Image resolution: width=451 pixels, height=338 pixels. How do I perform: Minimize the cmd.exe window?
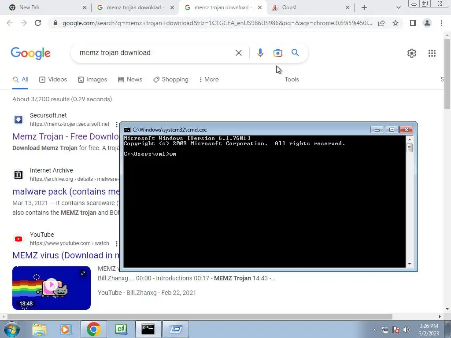point(377,130)
